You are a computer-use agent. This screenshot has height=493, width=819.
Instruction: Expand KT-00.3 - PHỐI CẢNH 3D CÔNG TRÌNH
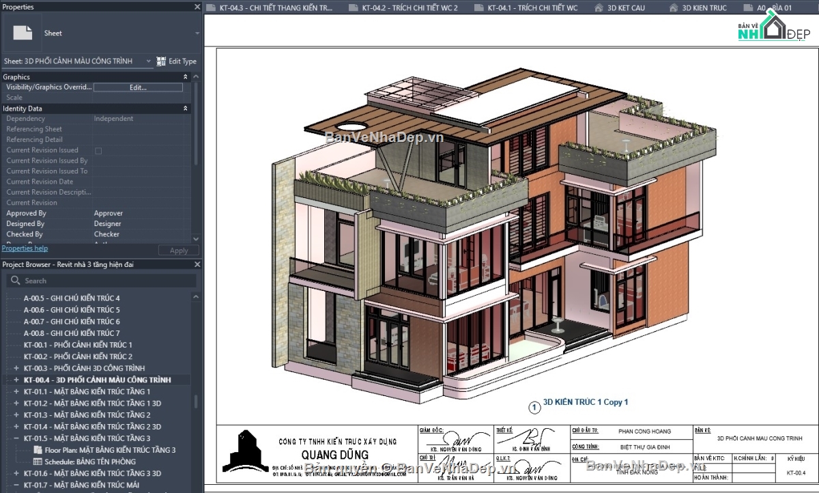[x=16, y=368]
